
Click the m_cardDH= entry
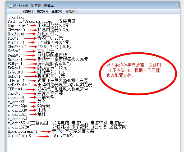point(17,110)
